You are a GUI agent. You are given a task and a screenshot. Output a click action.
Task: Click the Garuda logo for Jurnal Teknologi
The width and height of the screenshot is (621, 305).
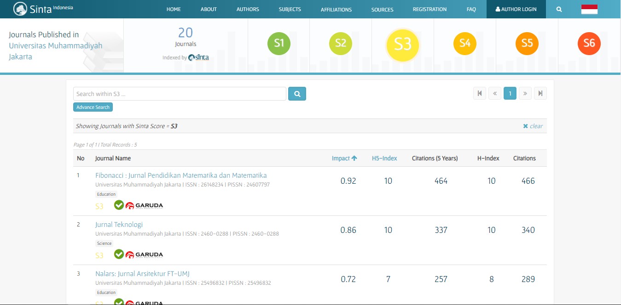[145, 254]
